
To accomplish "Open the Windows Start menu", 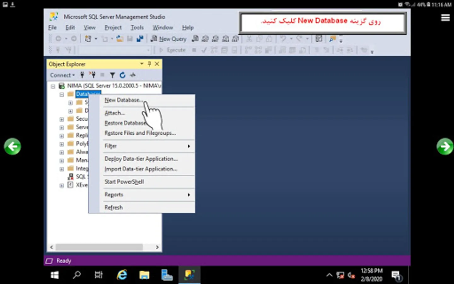I will (55, 275).
